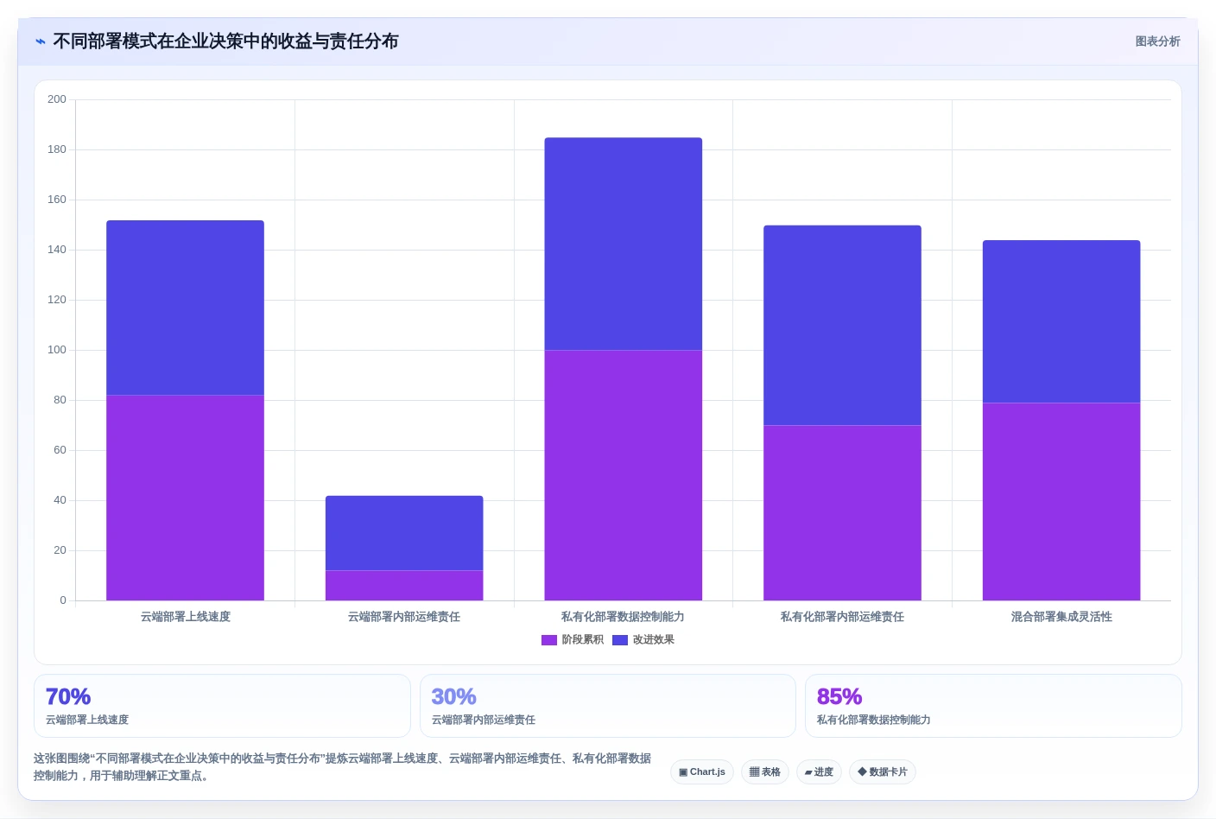Click purple bar segment for 混合部署集成灵活性

pos(1061,501)
